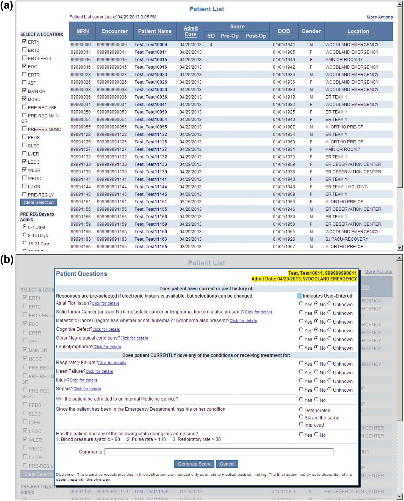Select Yes for Atrial Fibrillation
The height and width of the screenshot is (501, 404).
coord(301,304)
